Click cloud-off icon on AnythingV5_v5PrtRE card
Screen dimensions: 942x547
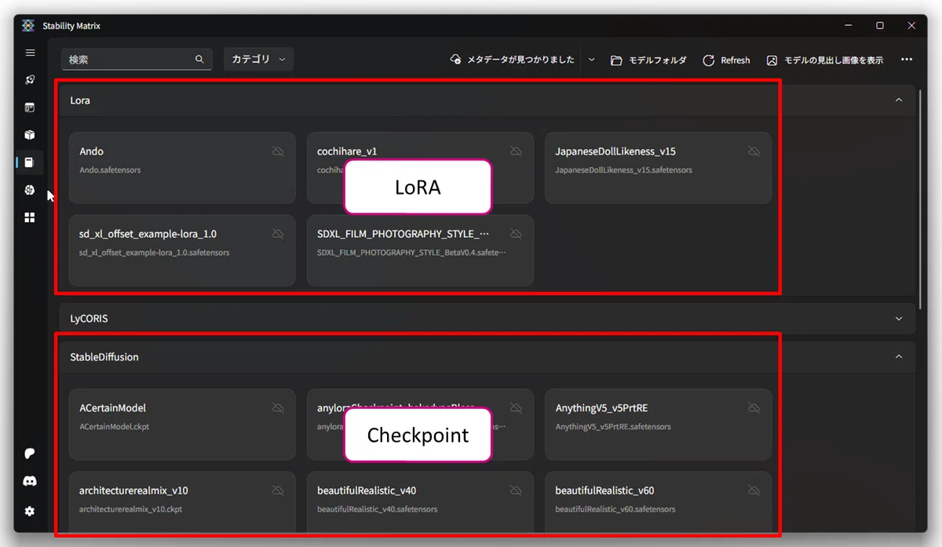754,408
